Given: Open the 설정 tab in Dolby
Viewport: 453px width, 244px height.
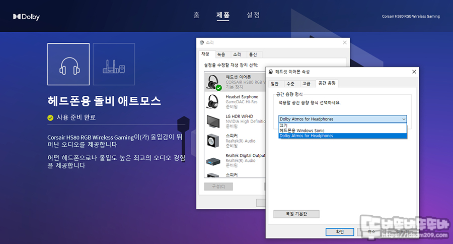Looking at the screenshot, I should coord(253,15).
